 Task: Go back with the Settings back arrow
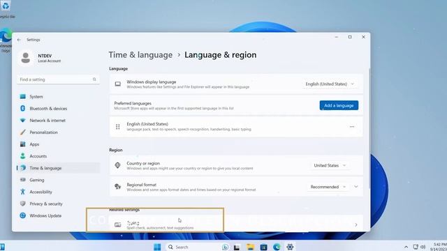pos(19,40)
